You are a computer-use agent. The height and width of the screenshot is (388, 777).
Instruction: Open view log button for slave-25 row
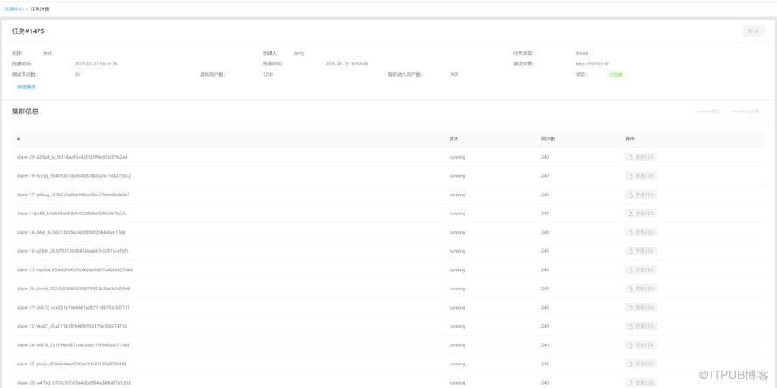pyautogui.click(x=641, y=364)
